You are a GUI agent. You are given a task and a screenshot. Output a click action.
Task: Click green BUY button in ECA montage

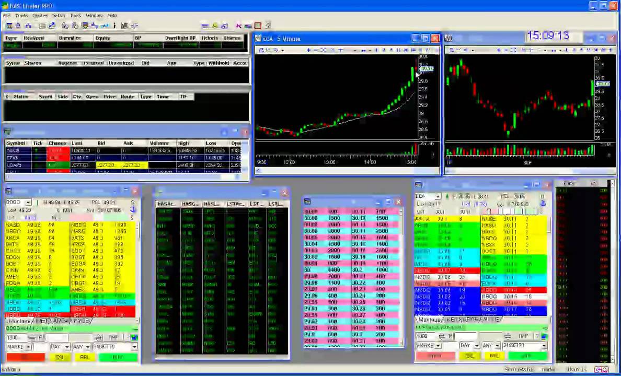pos(527,356)
